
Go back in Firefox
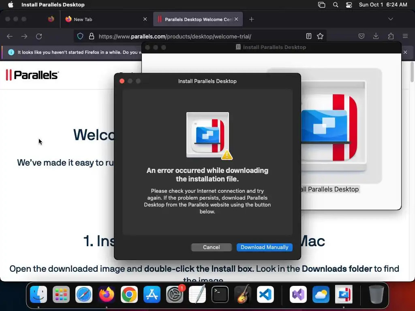[x=10, y=36]
